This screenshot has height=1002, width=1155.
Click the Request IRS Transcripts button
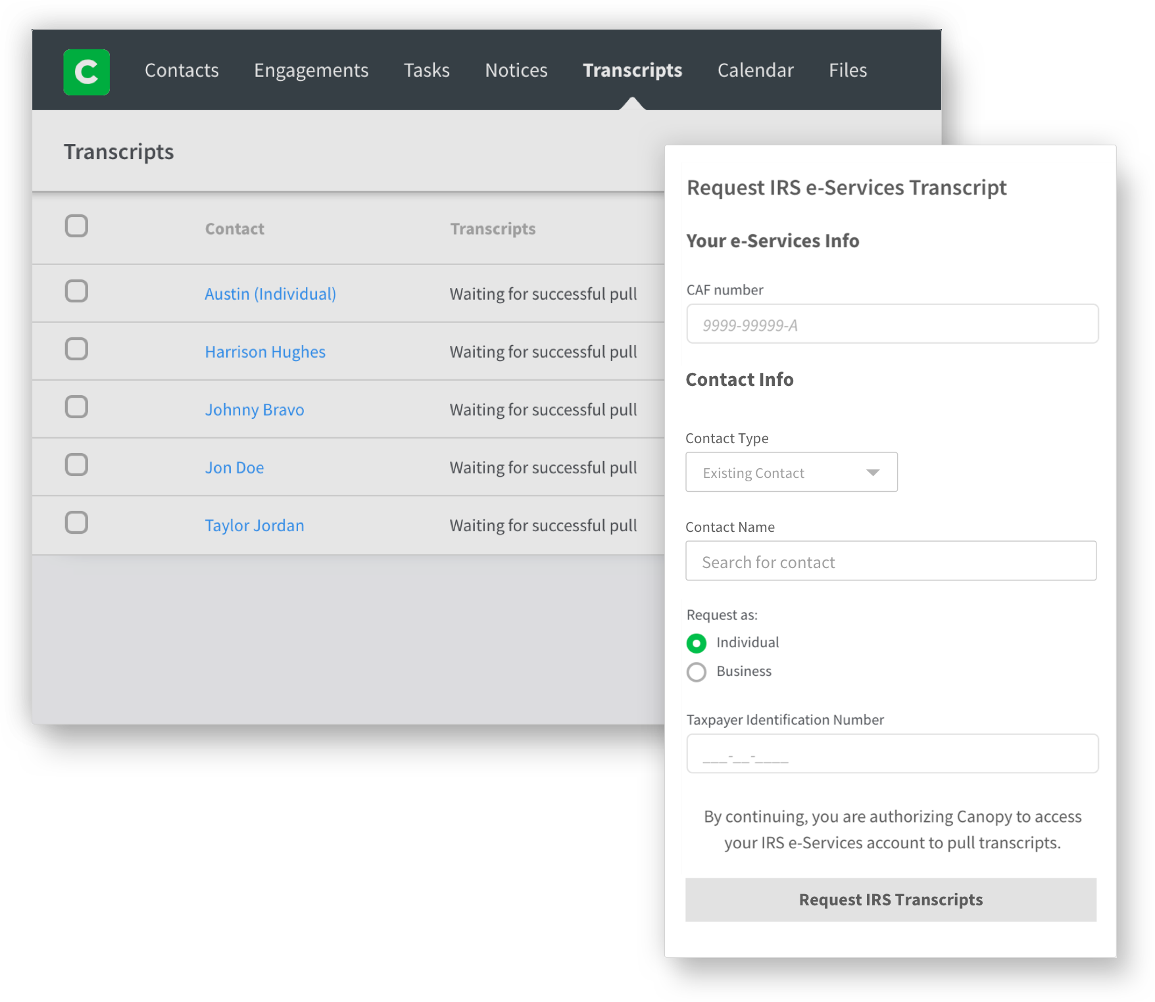(891, 899)
